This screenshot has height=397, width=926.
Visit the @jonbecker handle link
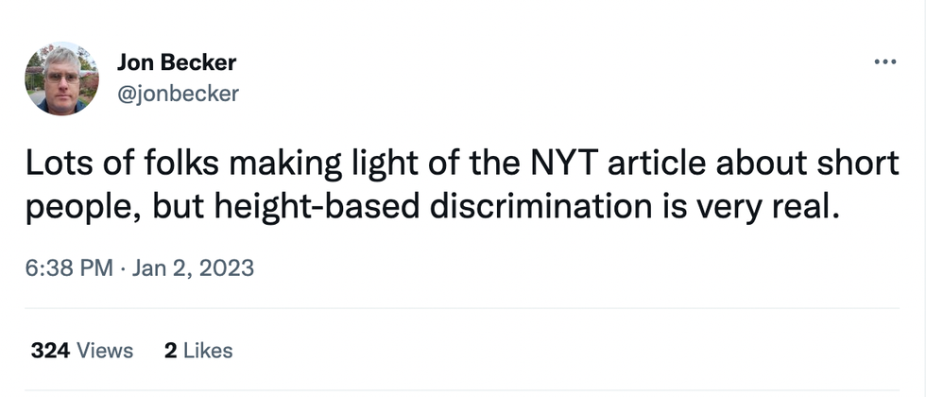coord(178,93)
